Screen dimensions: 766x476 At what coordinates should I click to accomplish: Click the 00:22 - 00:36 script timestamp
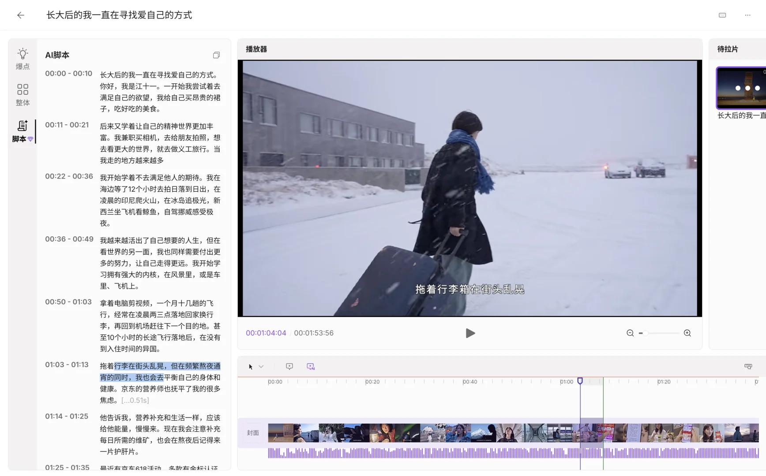coord(69,176)
